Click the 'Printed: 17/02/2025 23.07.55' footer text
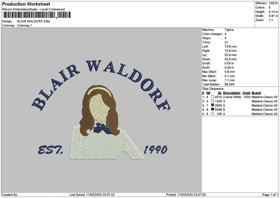The width and height of the screenshot is (280, 198). [x=186, y=195]
